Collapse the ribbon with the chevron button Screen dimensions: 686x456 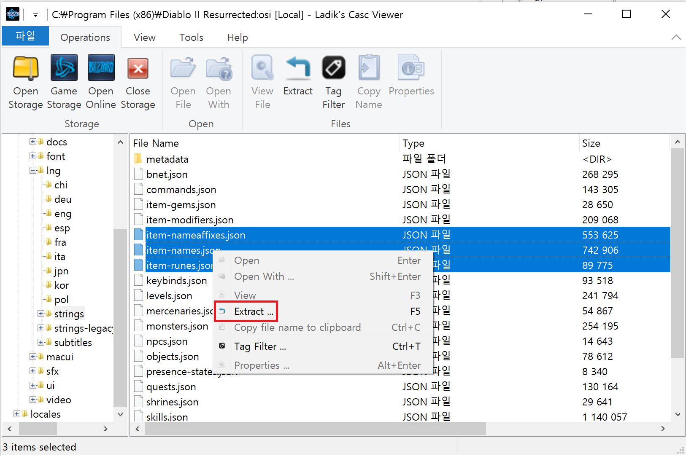pyautogui.click(x=676, y=37)
